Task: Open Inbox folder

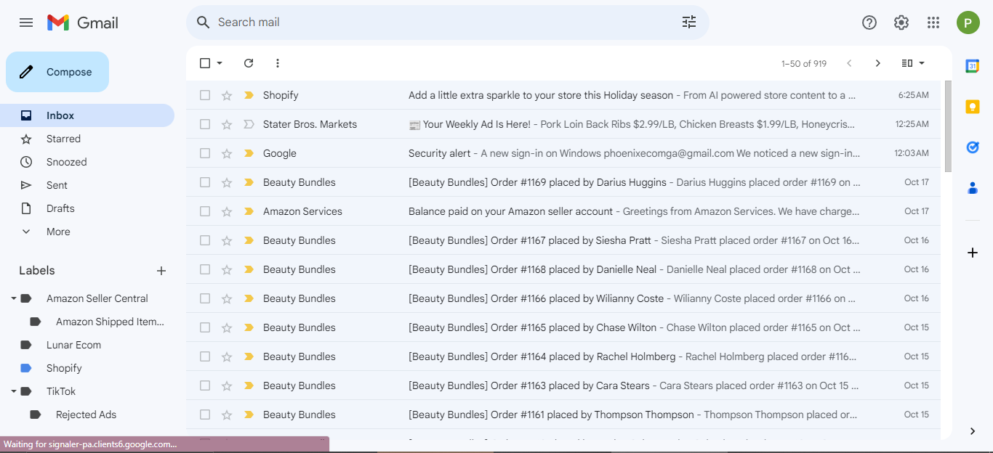Action: point(87,115)
